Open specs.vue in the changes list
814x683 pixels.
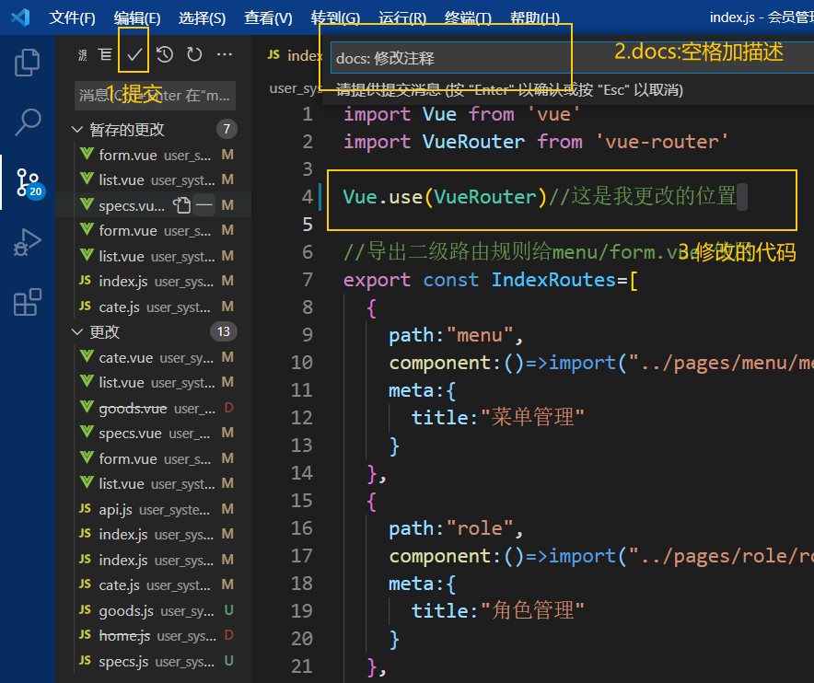coord(154,433)
